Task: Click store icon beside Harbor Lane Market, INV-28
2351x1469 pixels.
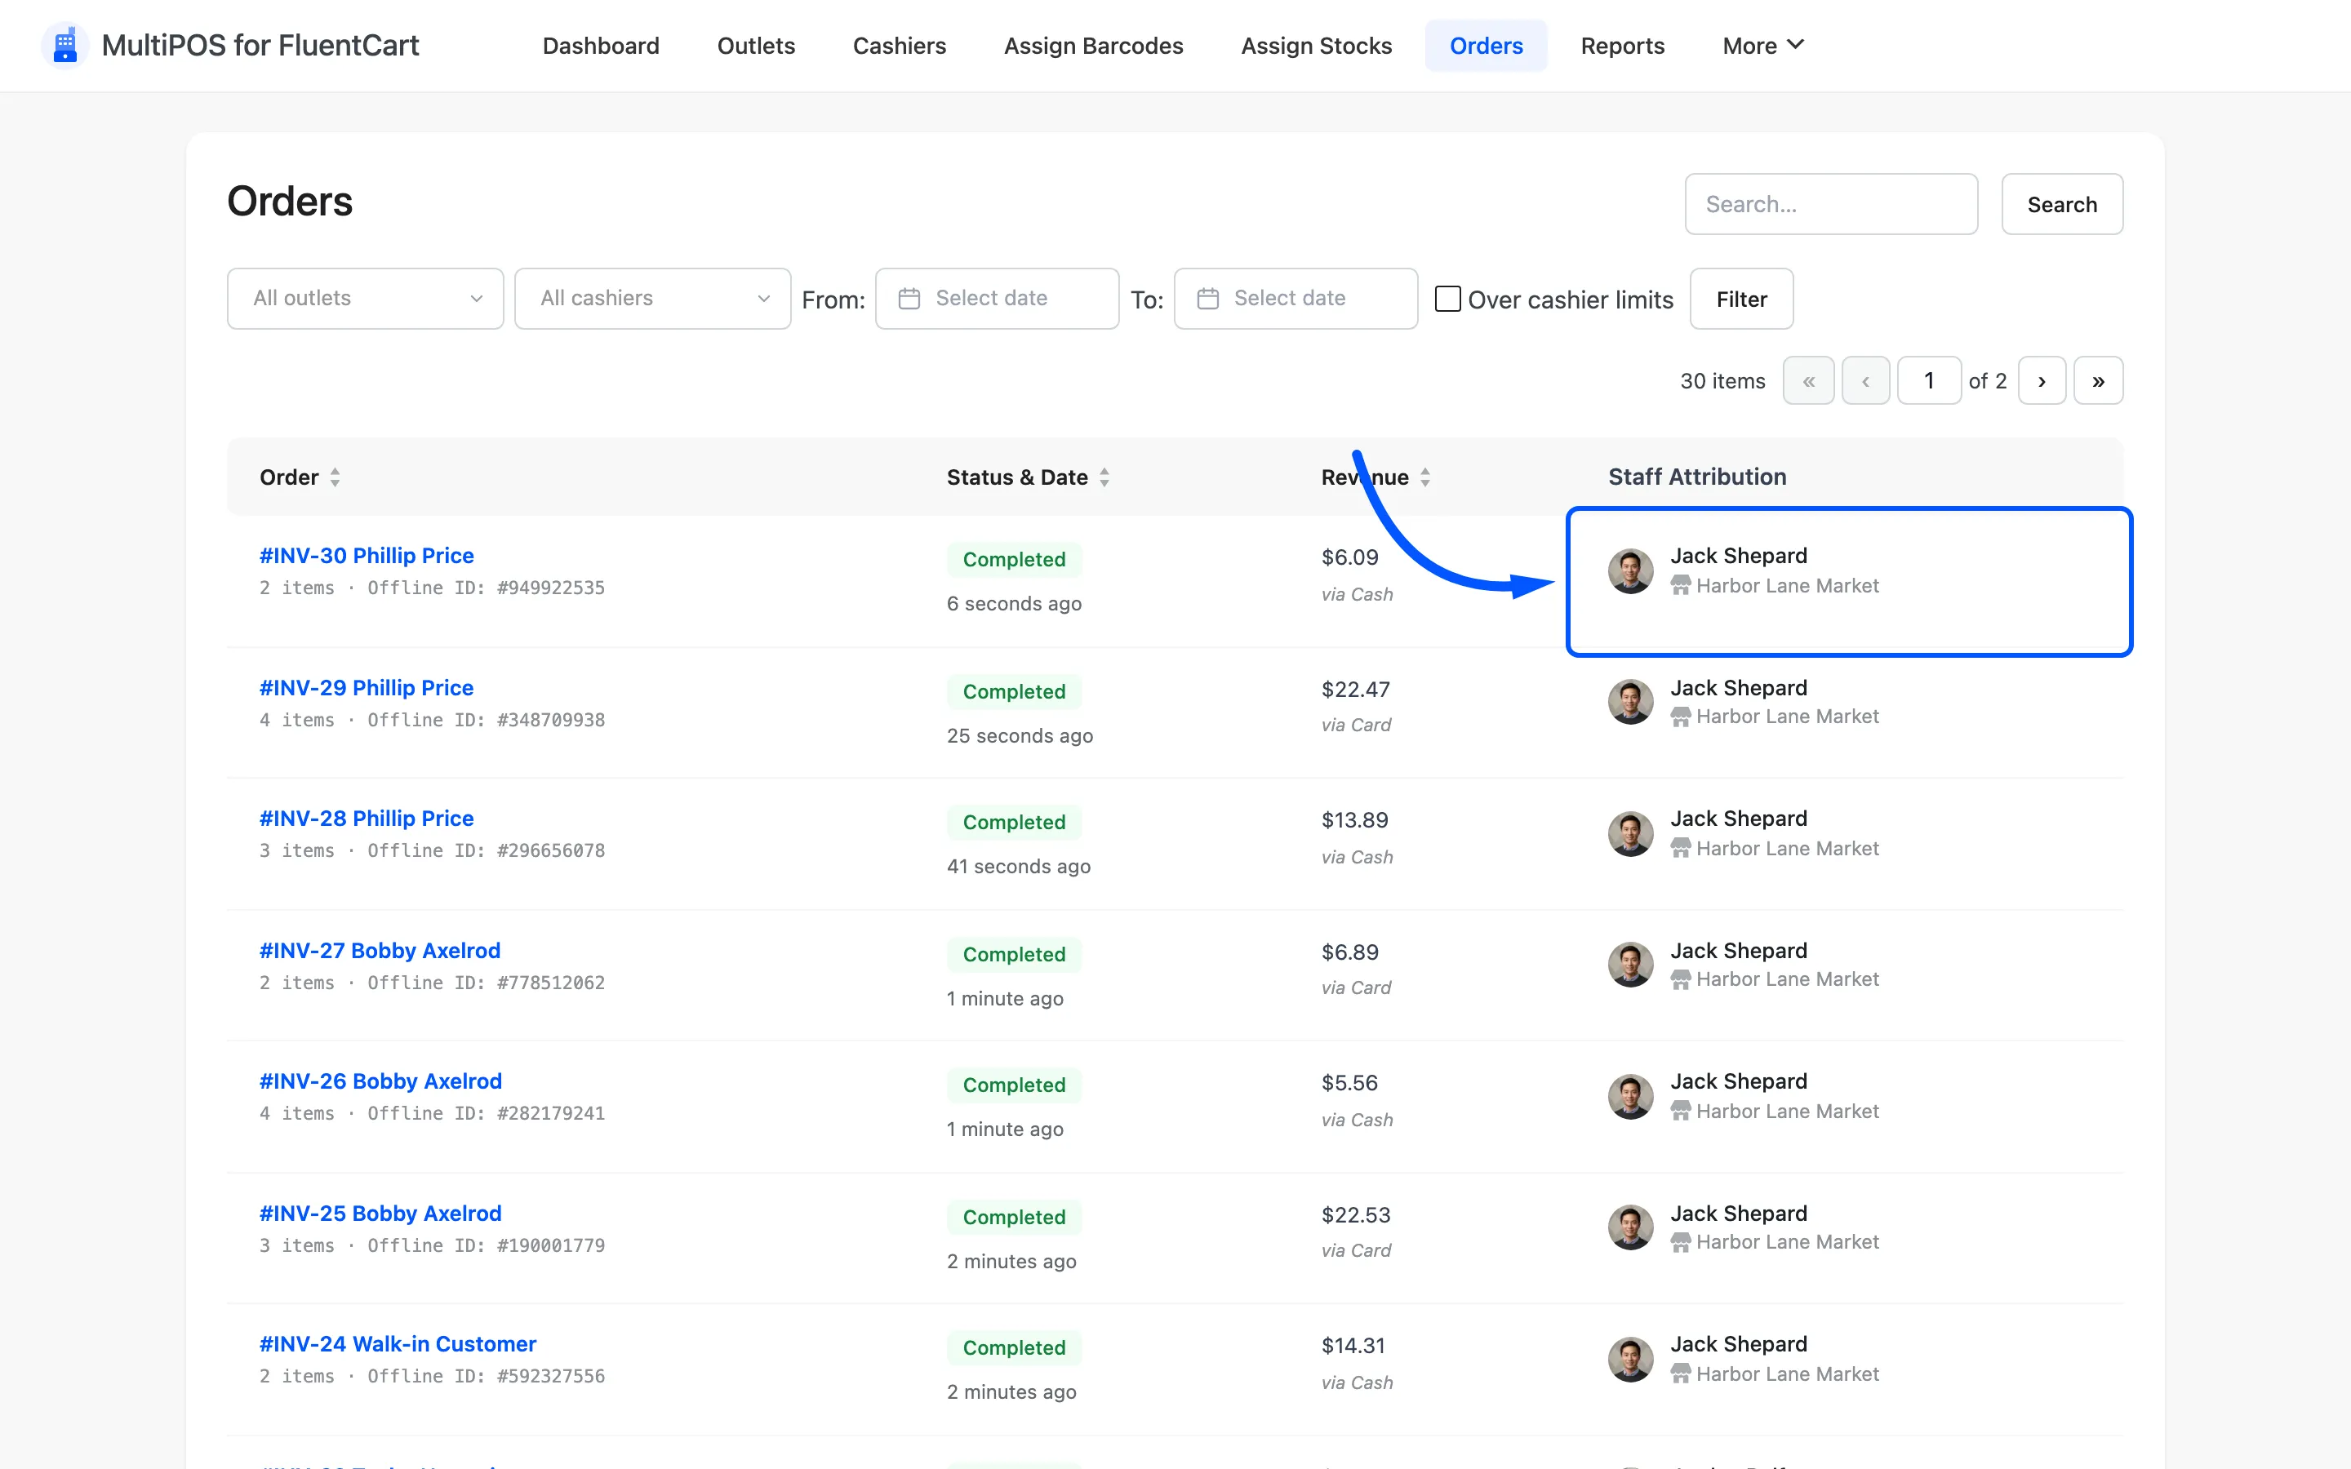Action: 1681,848
